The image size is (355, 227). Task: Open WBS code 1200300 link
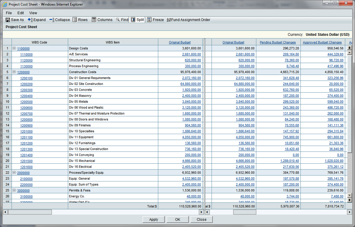(26, 90)
